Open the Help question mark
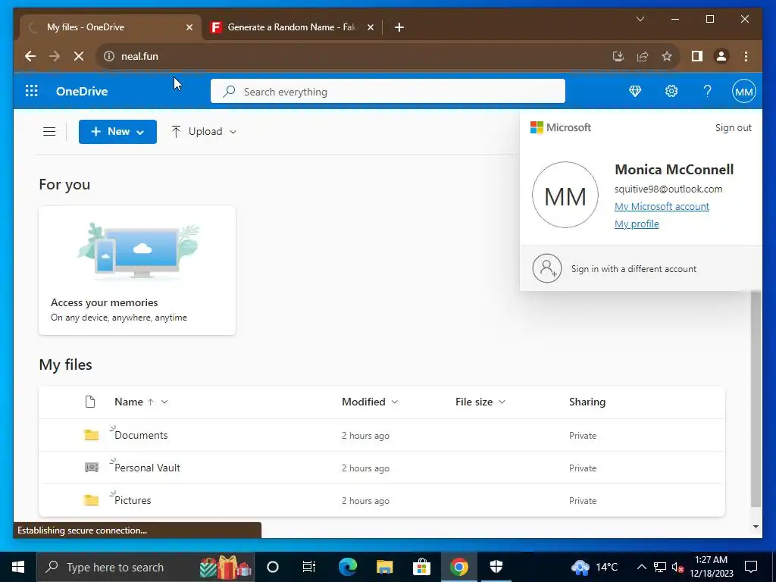This screenshot has height=582, width=776. 707,91
